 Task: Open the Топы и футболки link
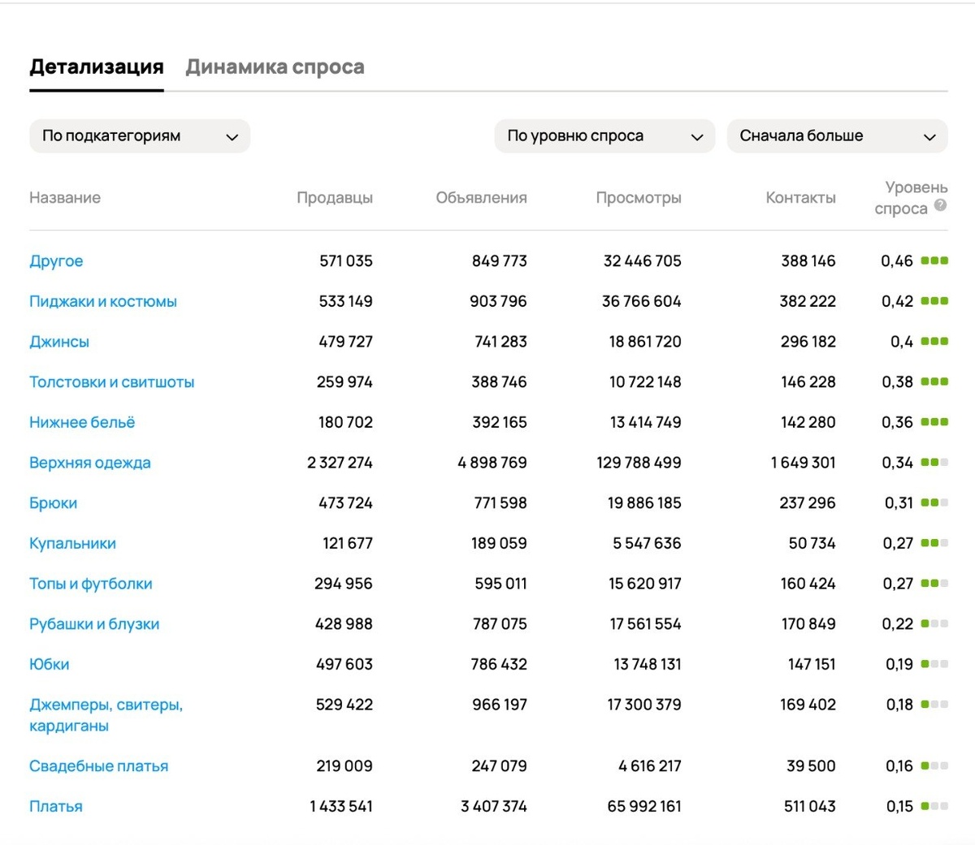[91, 584]
